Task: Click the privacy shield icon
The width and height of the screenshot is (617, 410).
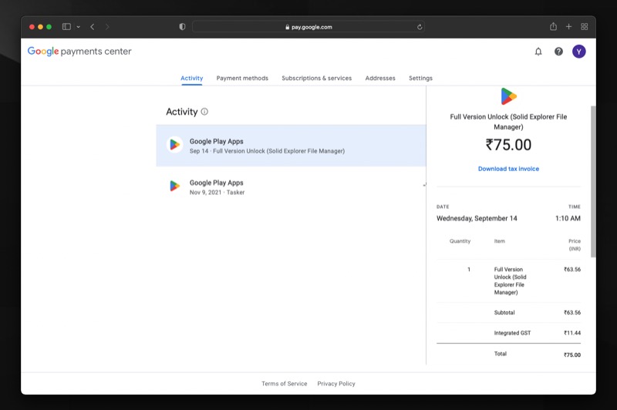Action: tap(182, 27)
